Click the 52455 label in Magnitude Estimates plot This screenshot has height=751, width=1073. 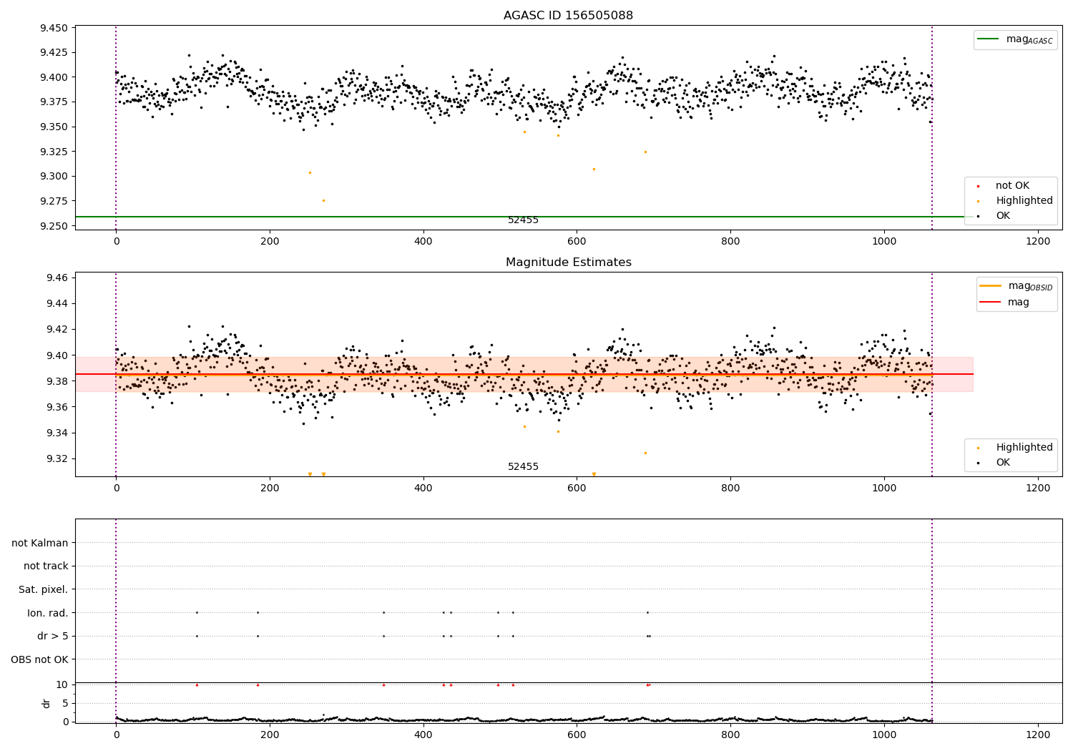(x=523, y=467)
